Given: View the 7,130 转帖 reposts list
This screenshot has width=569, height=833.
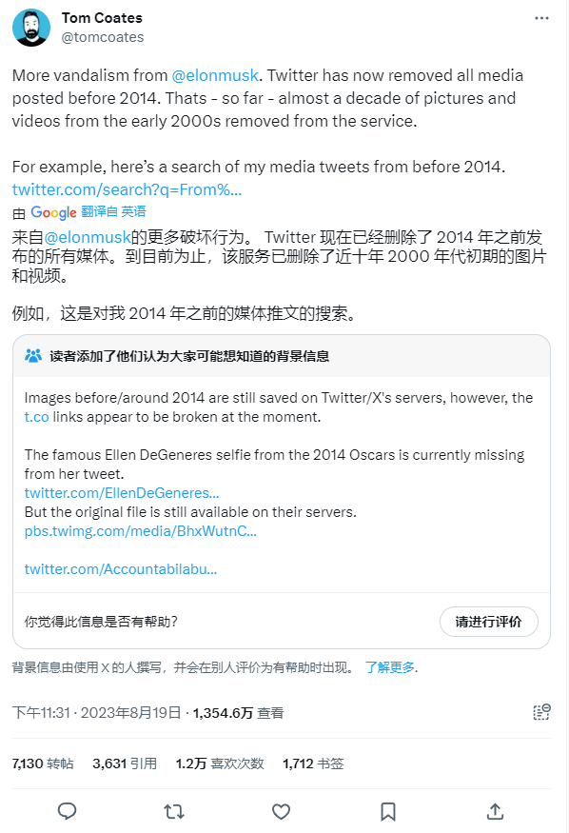Looking at the screenshot, I should [x=43, y=764].
